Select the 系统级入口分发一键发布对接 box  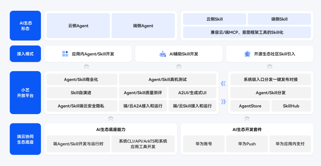270,80
